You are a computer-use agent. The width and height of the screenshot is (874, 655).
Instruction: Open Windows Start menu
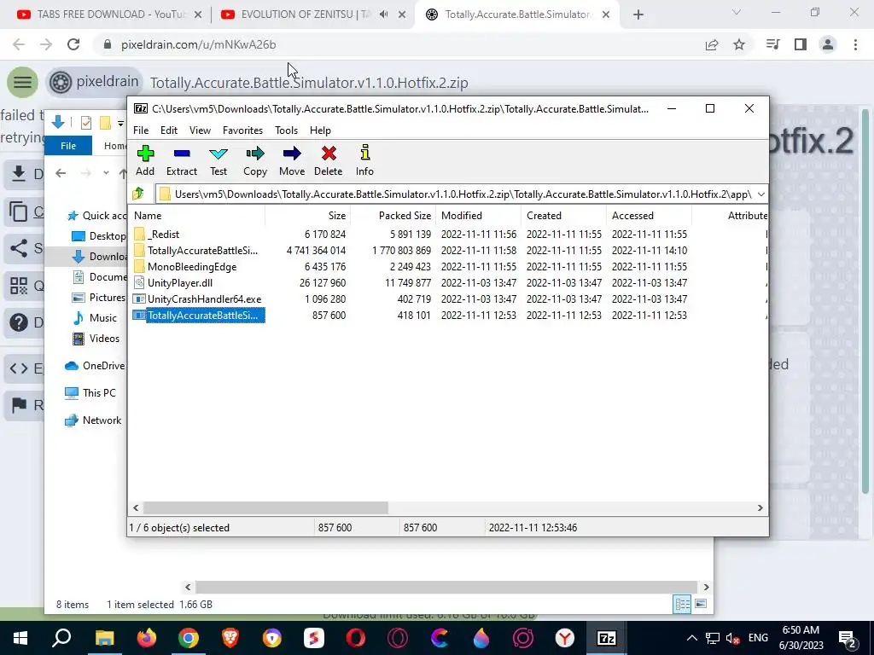(x=20, y=638)
